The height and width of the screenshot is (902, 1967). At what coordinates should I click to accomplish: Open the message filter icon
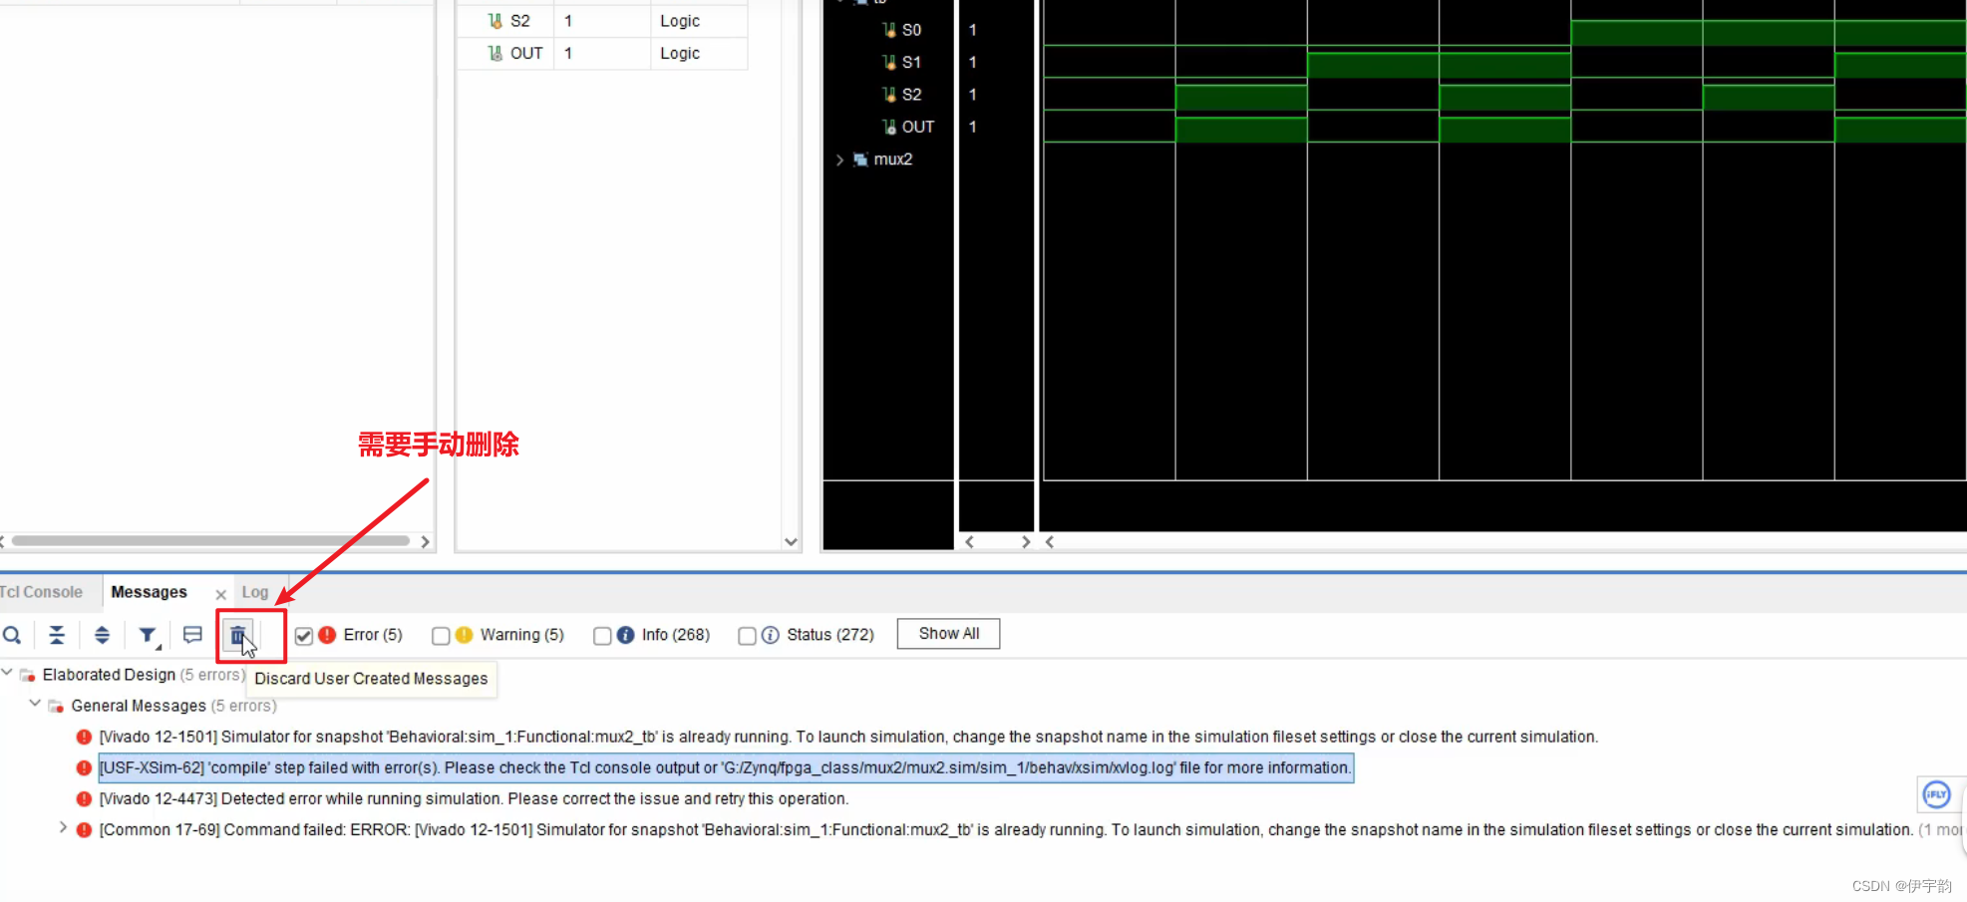click(147, 635)
